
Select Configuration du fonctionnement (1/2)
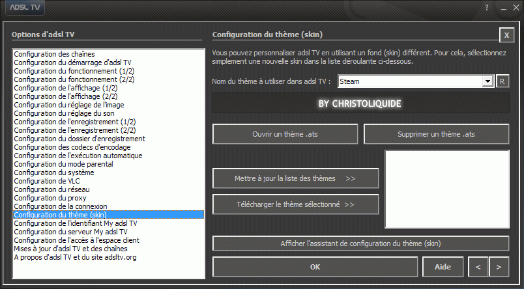click(x=108, y=71)
